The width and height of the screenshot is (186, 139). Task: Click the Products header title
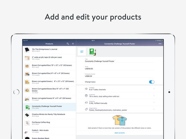point(49,44)
